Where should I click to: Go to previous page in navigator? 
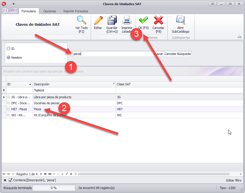click(8, 174)
